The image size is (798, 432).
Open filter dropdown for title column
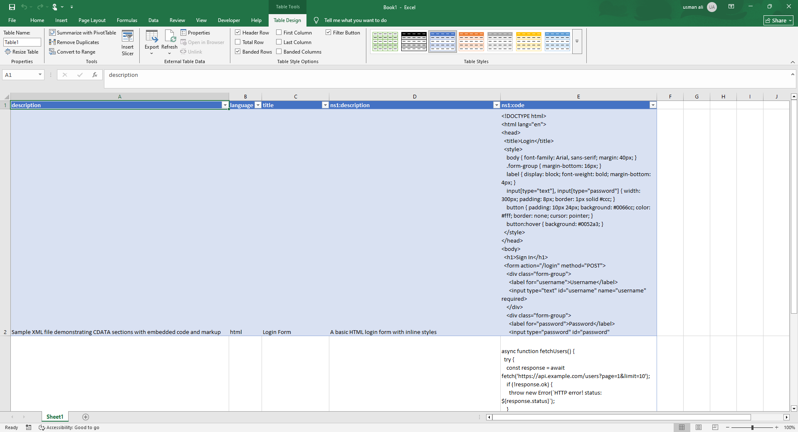point(325,106)
